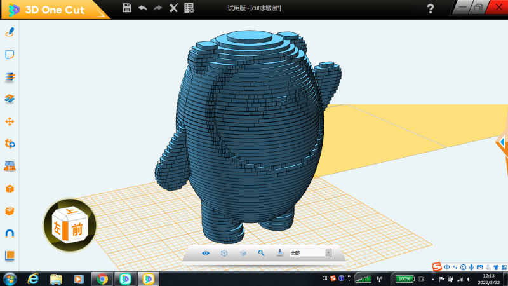The height and width of the screenshot is (286, 508).
Task: Toggle the magnet snap tool
Action: pos(10,233)
